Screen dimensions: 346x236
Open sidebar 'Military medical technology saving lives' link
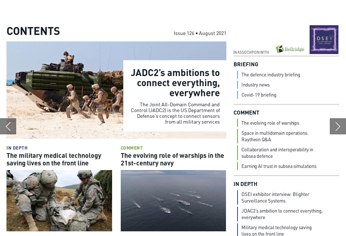click(x=276, y=231)
